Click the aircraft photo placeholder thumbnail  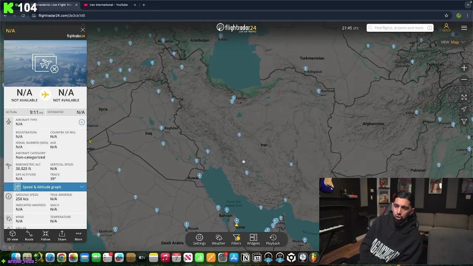[45, 64]
